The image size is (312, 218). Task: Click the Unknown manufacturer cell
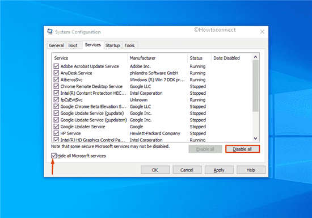click(138, 100)
